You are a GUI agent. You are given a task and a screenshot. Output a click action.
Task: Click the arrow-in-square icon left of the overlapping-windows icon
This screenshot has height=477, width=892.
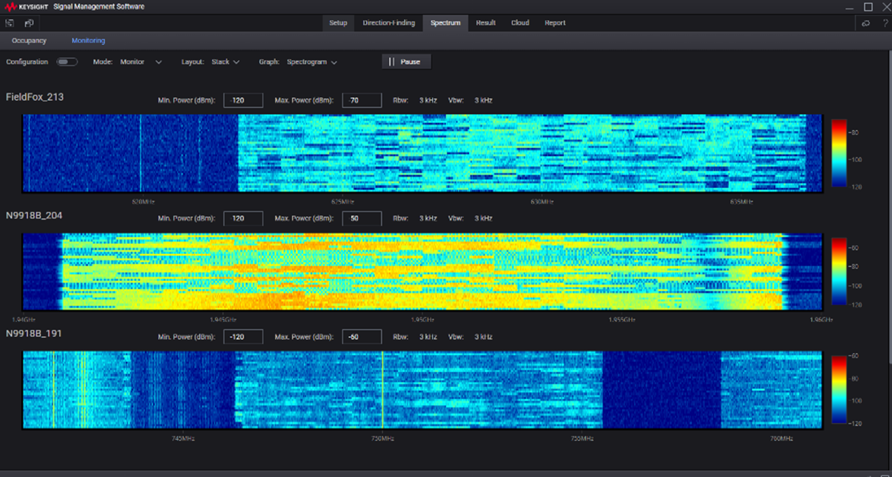[x=10, y=23]
